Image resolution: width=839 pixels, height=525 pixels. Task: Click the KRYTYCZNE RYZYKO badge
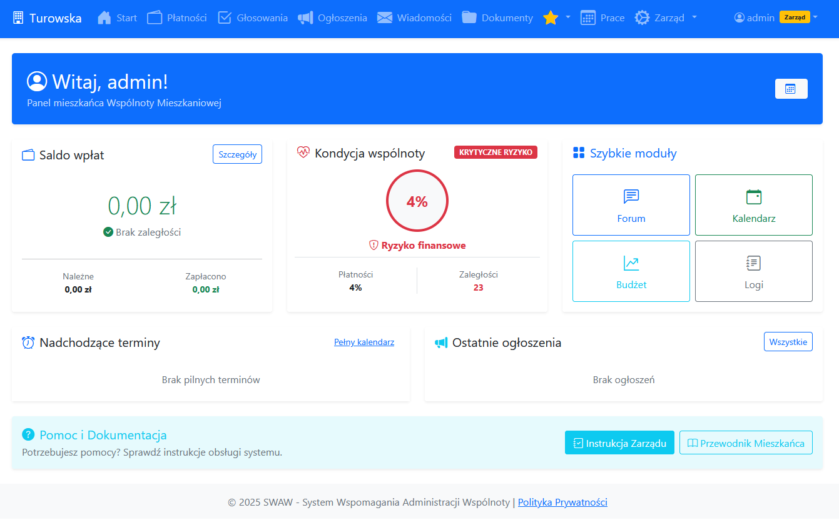point(496,152)
